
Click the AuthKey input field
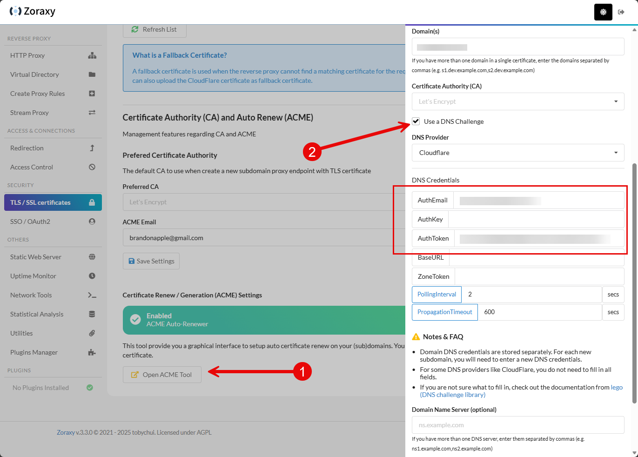[x=537, y=219]
